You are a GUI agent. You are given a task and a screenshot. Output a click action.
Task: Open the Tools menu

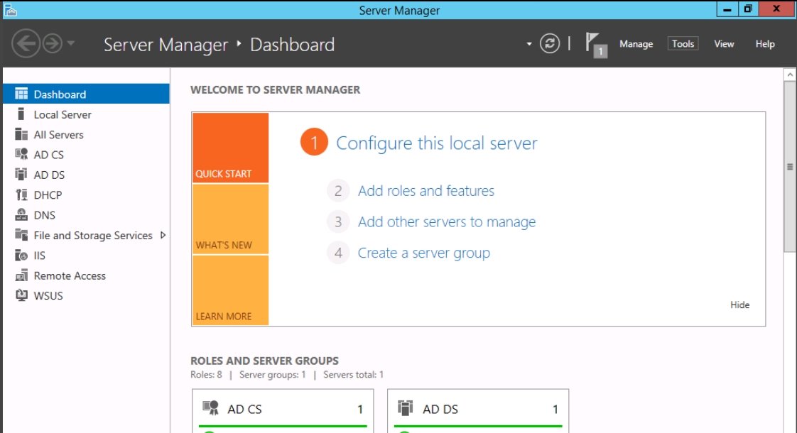[683, 44]
